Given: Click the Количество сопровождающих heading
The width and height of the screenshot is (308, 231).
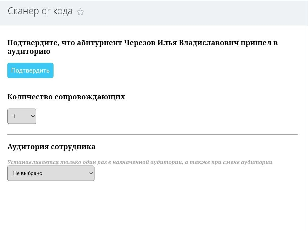Looking at the screenshot, I should (x=66, y=97).
